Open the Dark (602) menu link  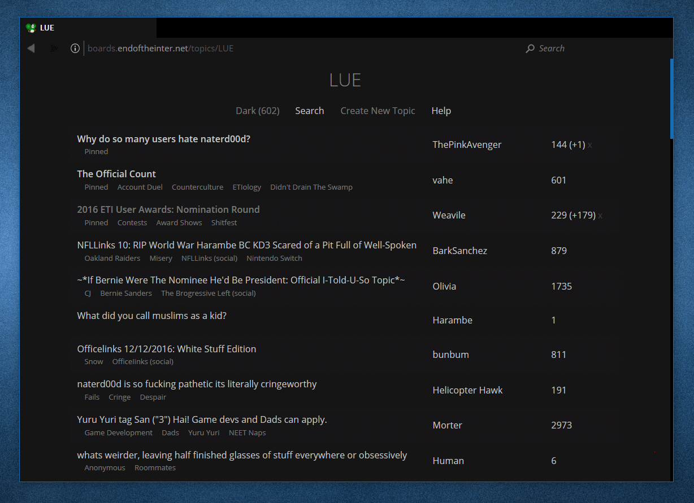pos(258,111)
